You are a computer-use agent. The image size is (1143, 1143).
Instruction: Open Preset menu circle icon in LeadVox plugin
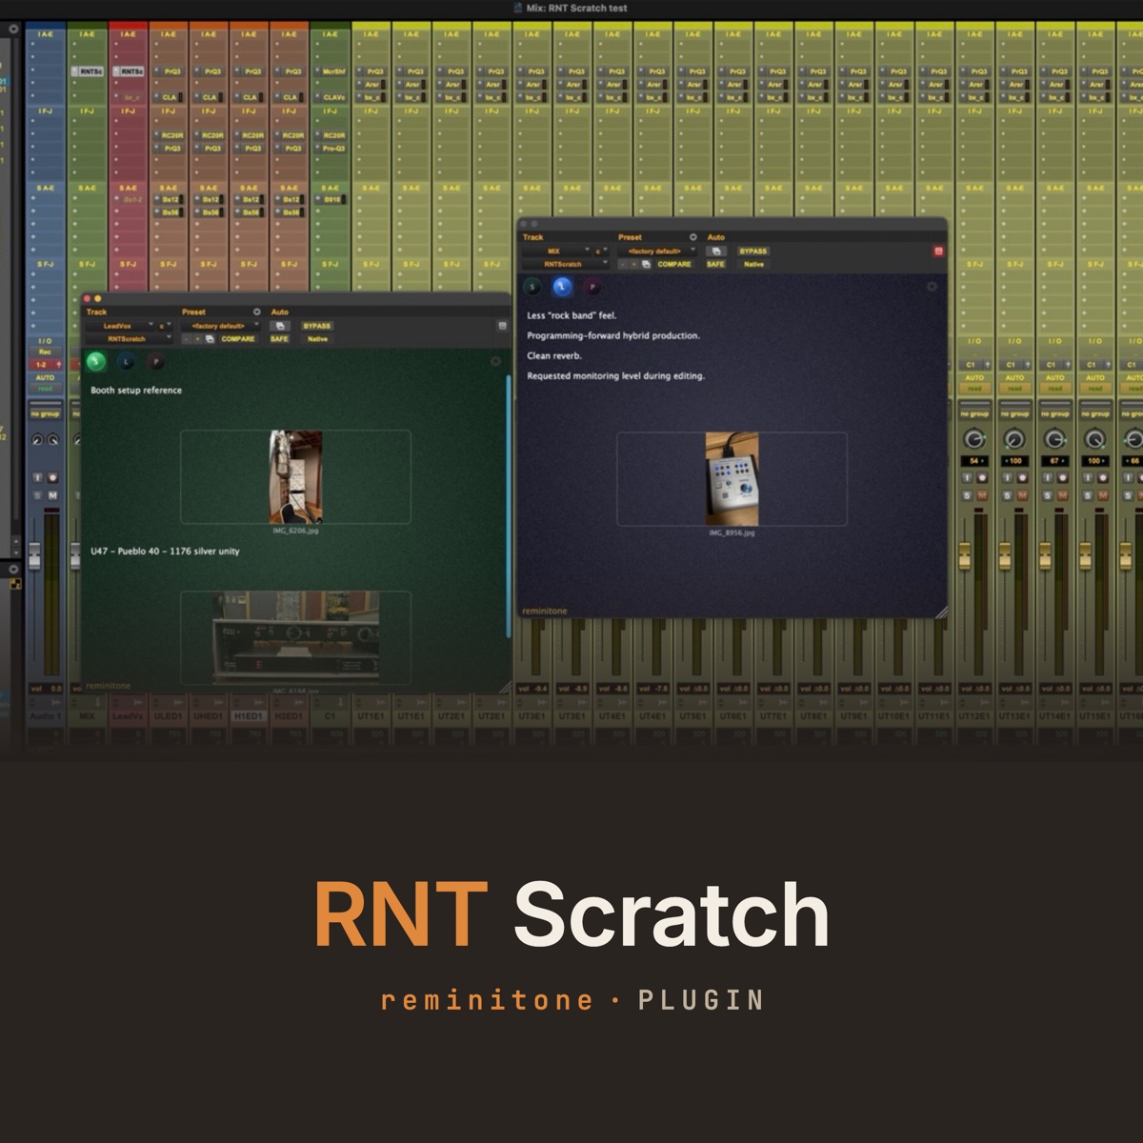pos(256,311)
